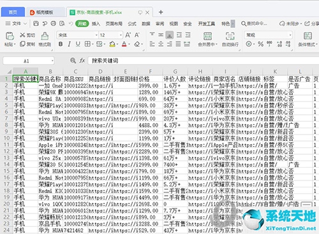Click the Security (安全) tab
Screen dimensions: 319x234
(x=188, y=24)
